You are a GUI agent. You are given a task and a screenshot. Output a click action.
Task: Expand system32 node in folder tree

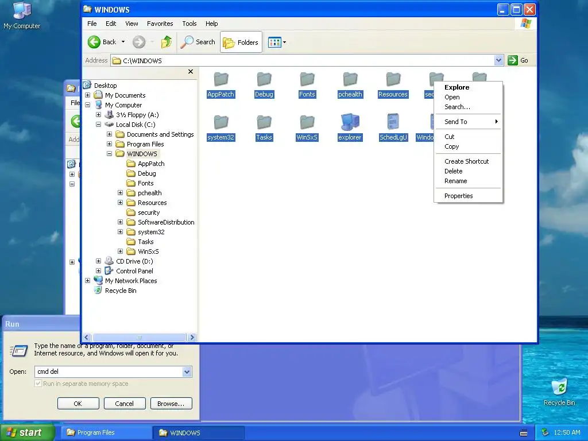[120, 232]
